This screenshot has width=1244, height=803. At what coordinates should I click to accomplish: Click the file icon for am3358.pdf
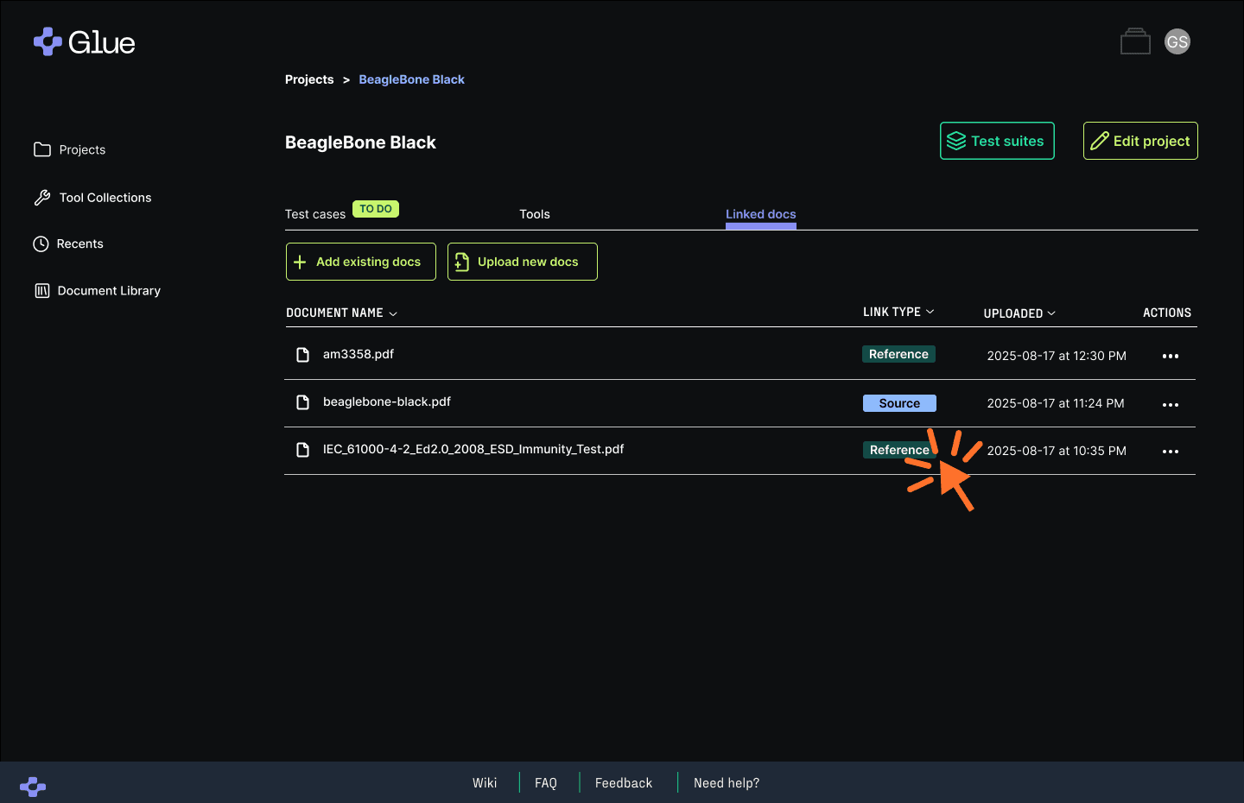pyautogui.click(x=302, y=355)
